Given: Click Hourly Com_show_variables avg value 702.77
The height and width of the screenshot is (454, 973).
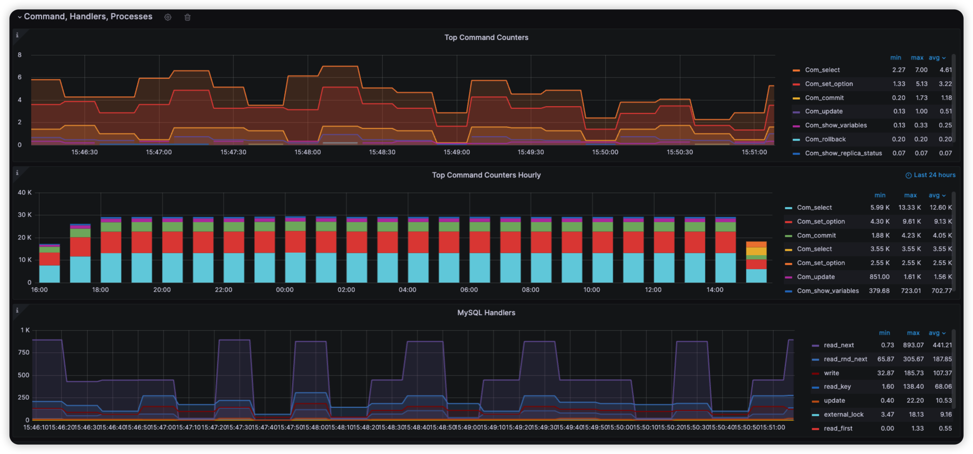Looking at the screenshot, I should pos(941,291).
